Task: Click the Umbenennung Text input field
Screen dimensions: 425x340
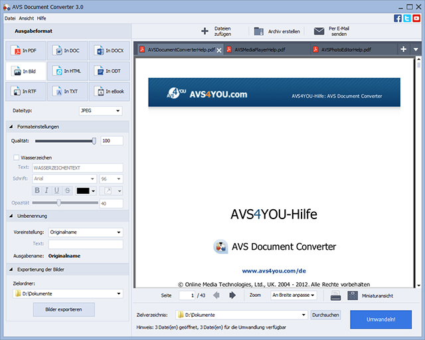Action: pos(86,244)
